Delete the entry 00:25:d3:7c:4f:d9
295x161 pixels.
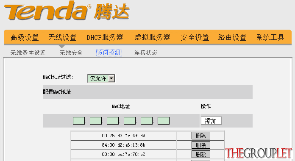tap(201, 136)
